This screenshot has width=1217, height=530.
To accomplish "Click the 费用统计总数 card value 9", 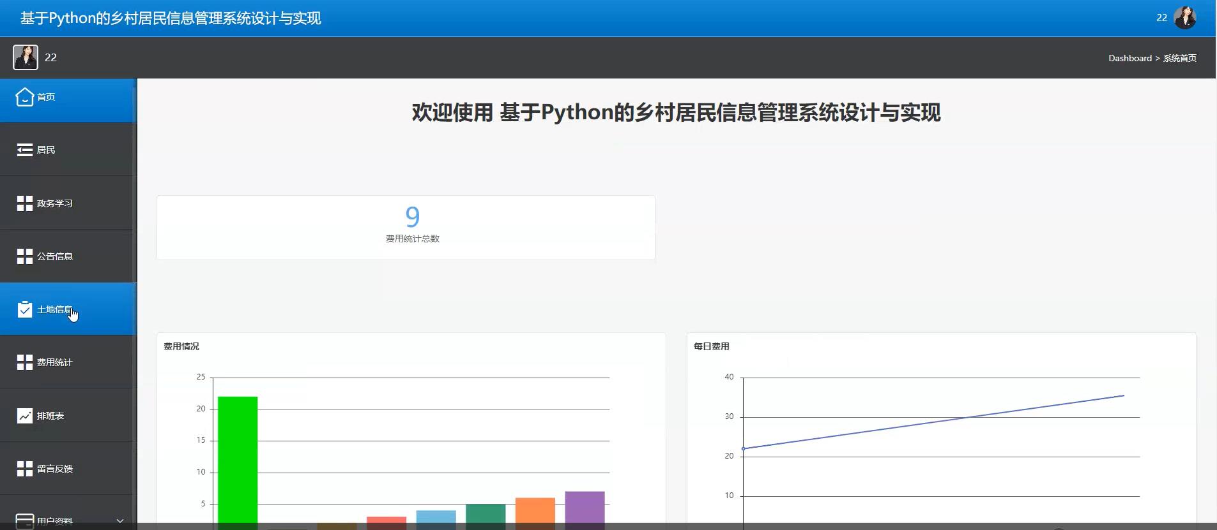I will [413, 217].
